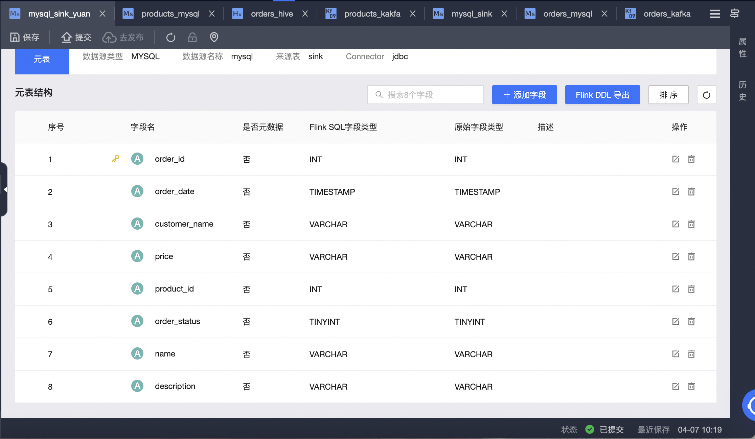
Task: Click the lock icon in toolbar
Action: [192, 37]
